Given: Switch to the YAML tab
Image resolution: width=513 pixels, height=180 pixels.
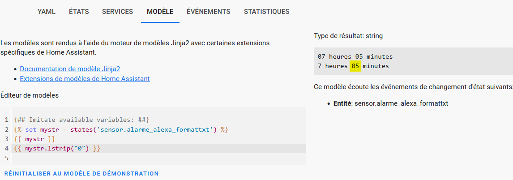Looking at the screenshot, I should [47, 12].
